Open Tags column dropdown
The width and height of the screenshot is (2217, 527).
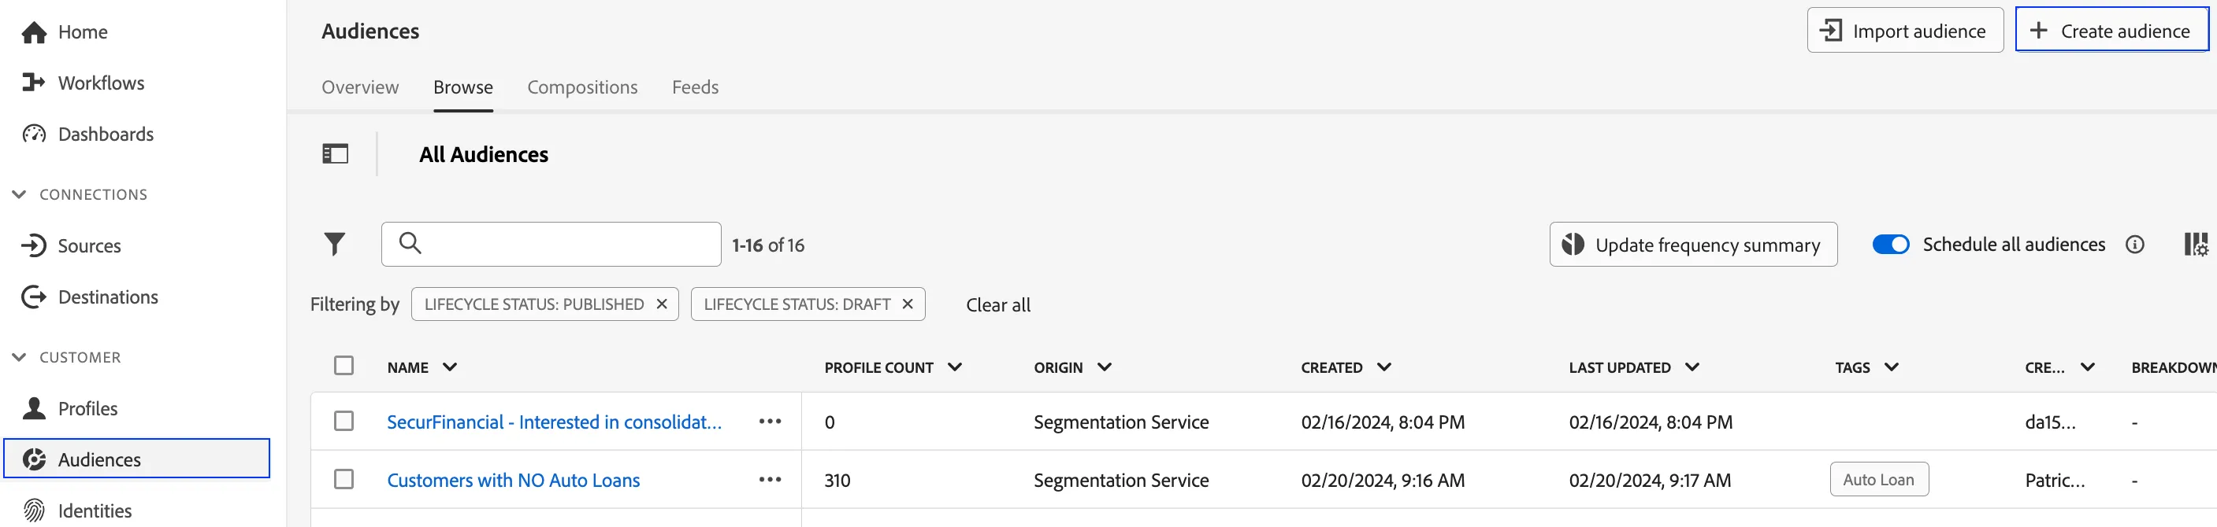coord(1892,367)
